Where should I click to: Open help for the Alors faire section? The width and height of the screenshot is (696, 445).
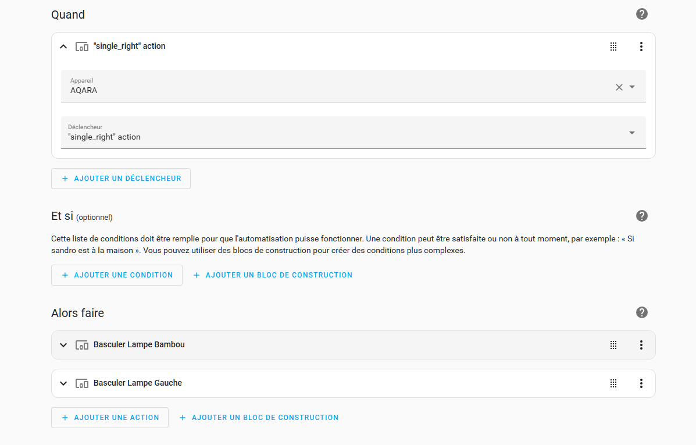[x=641, y=312]
